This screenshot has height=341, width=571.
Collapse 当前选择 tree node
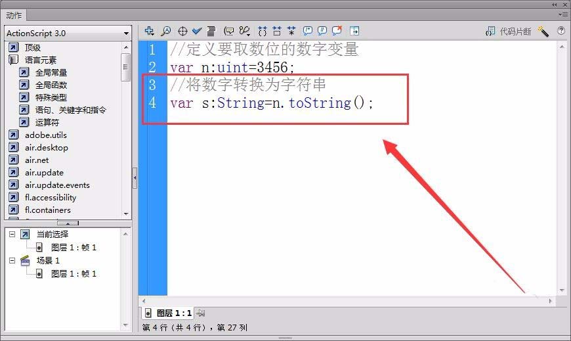click(12, 234)
